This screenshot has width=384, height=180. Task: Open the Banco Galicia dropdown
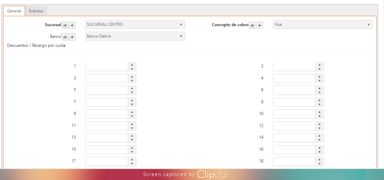pyautogui.click(x=135, y=36)
